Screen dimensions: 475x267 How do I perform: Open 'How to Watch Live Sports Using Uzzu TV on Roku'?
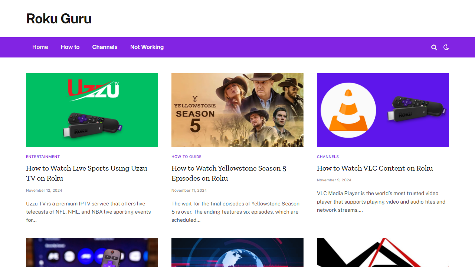(x=86, y=173)
